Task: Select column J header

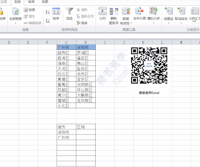Action: pos(124,43)
